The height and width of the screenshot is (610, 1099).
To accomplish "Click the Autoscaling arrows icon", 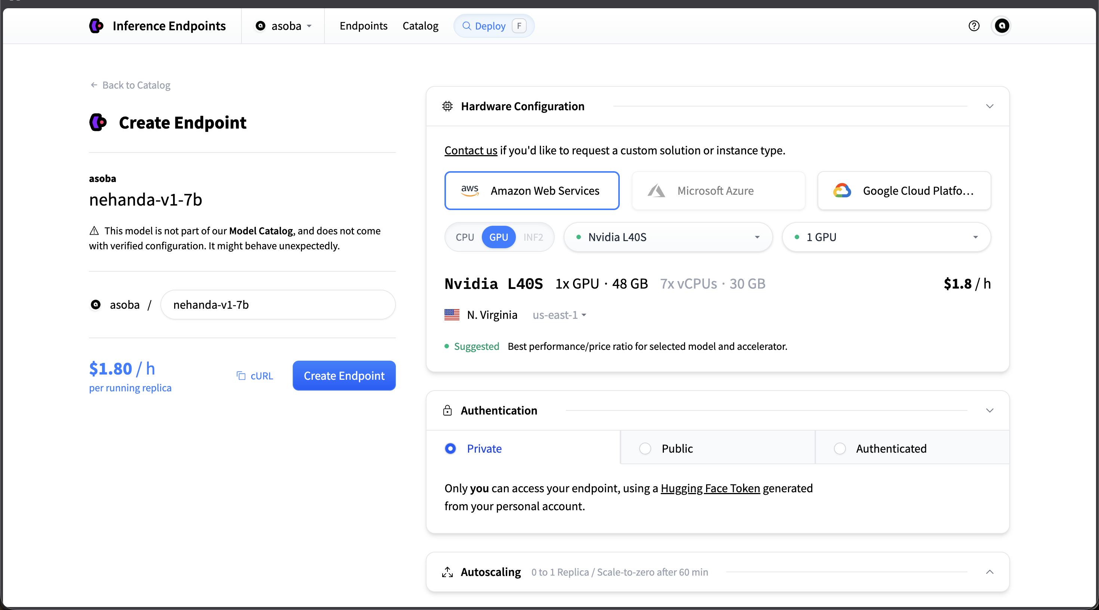I will click(x=447, y=572).
